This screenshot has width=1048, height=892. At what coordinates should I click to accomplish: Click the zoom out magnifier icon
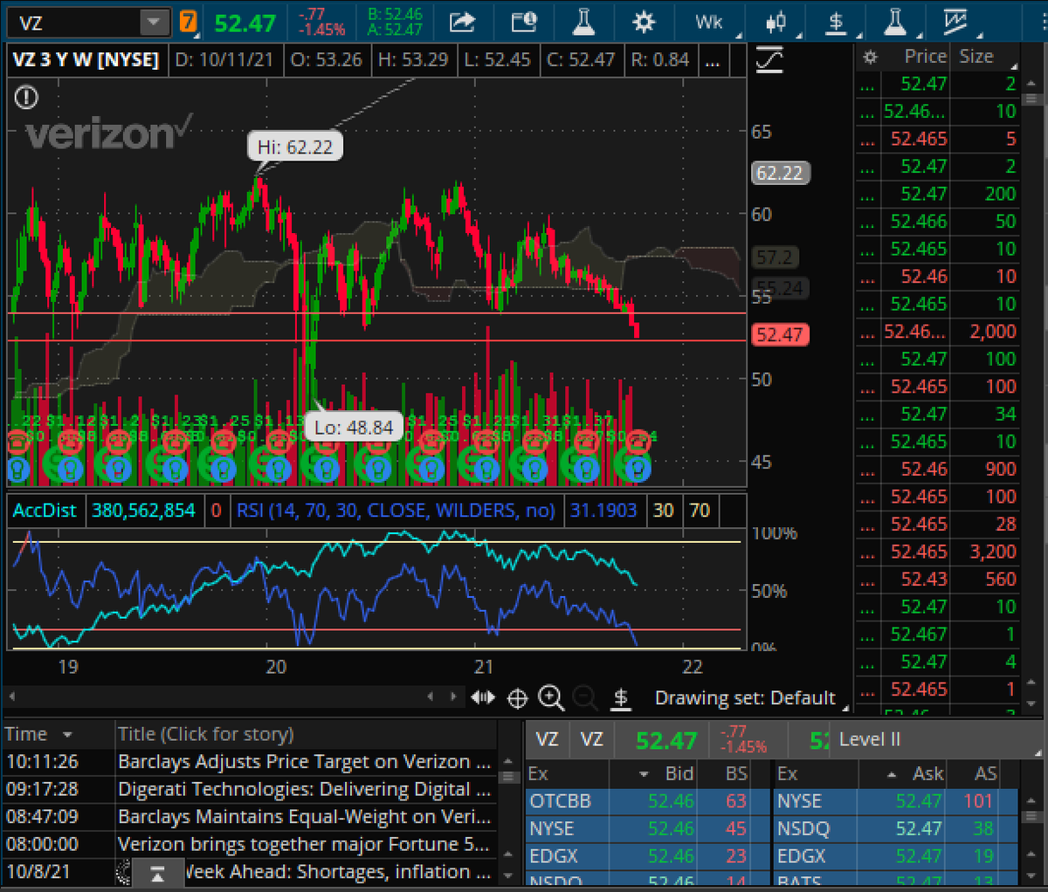pos(585,697)
